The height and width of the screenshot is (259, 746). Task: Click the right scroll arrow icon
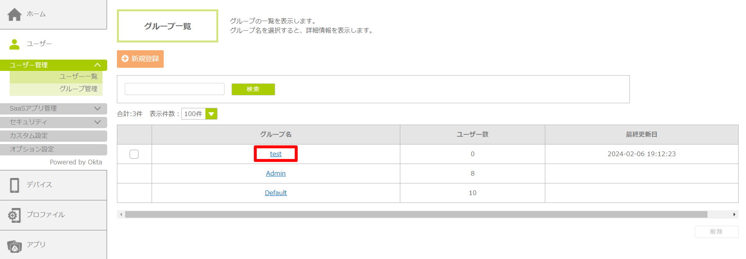click(734, 215)
